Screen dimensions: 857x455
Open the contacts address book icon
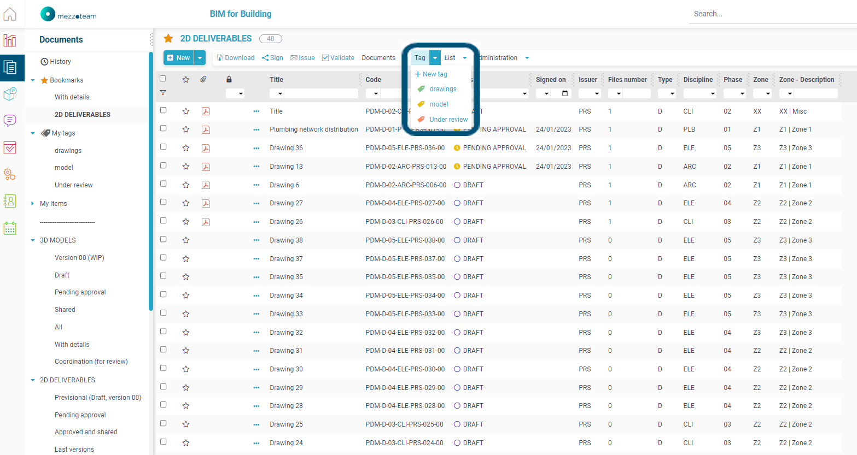tap(10, 201)
